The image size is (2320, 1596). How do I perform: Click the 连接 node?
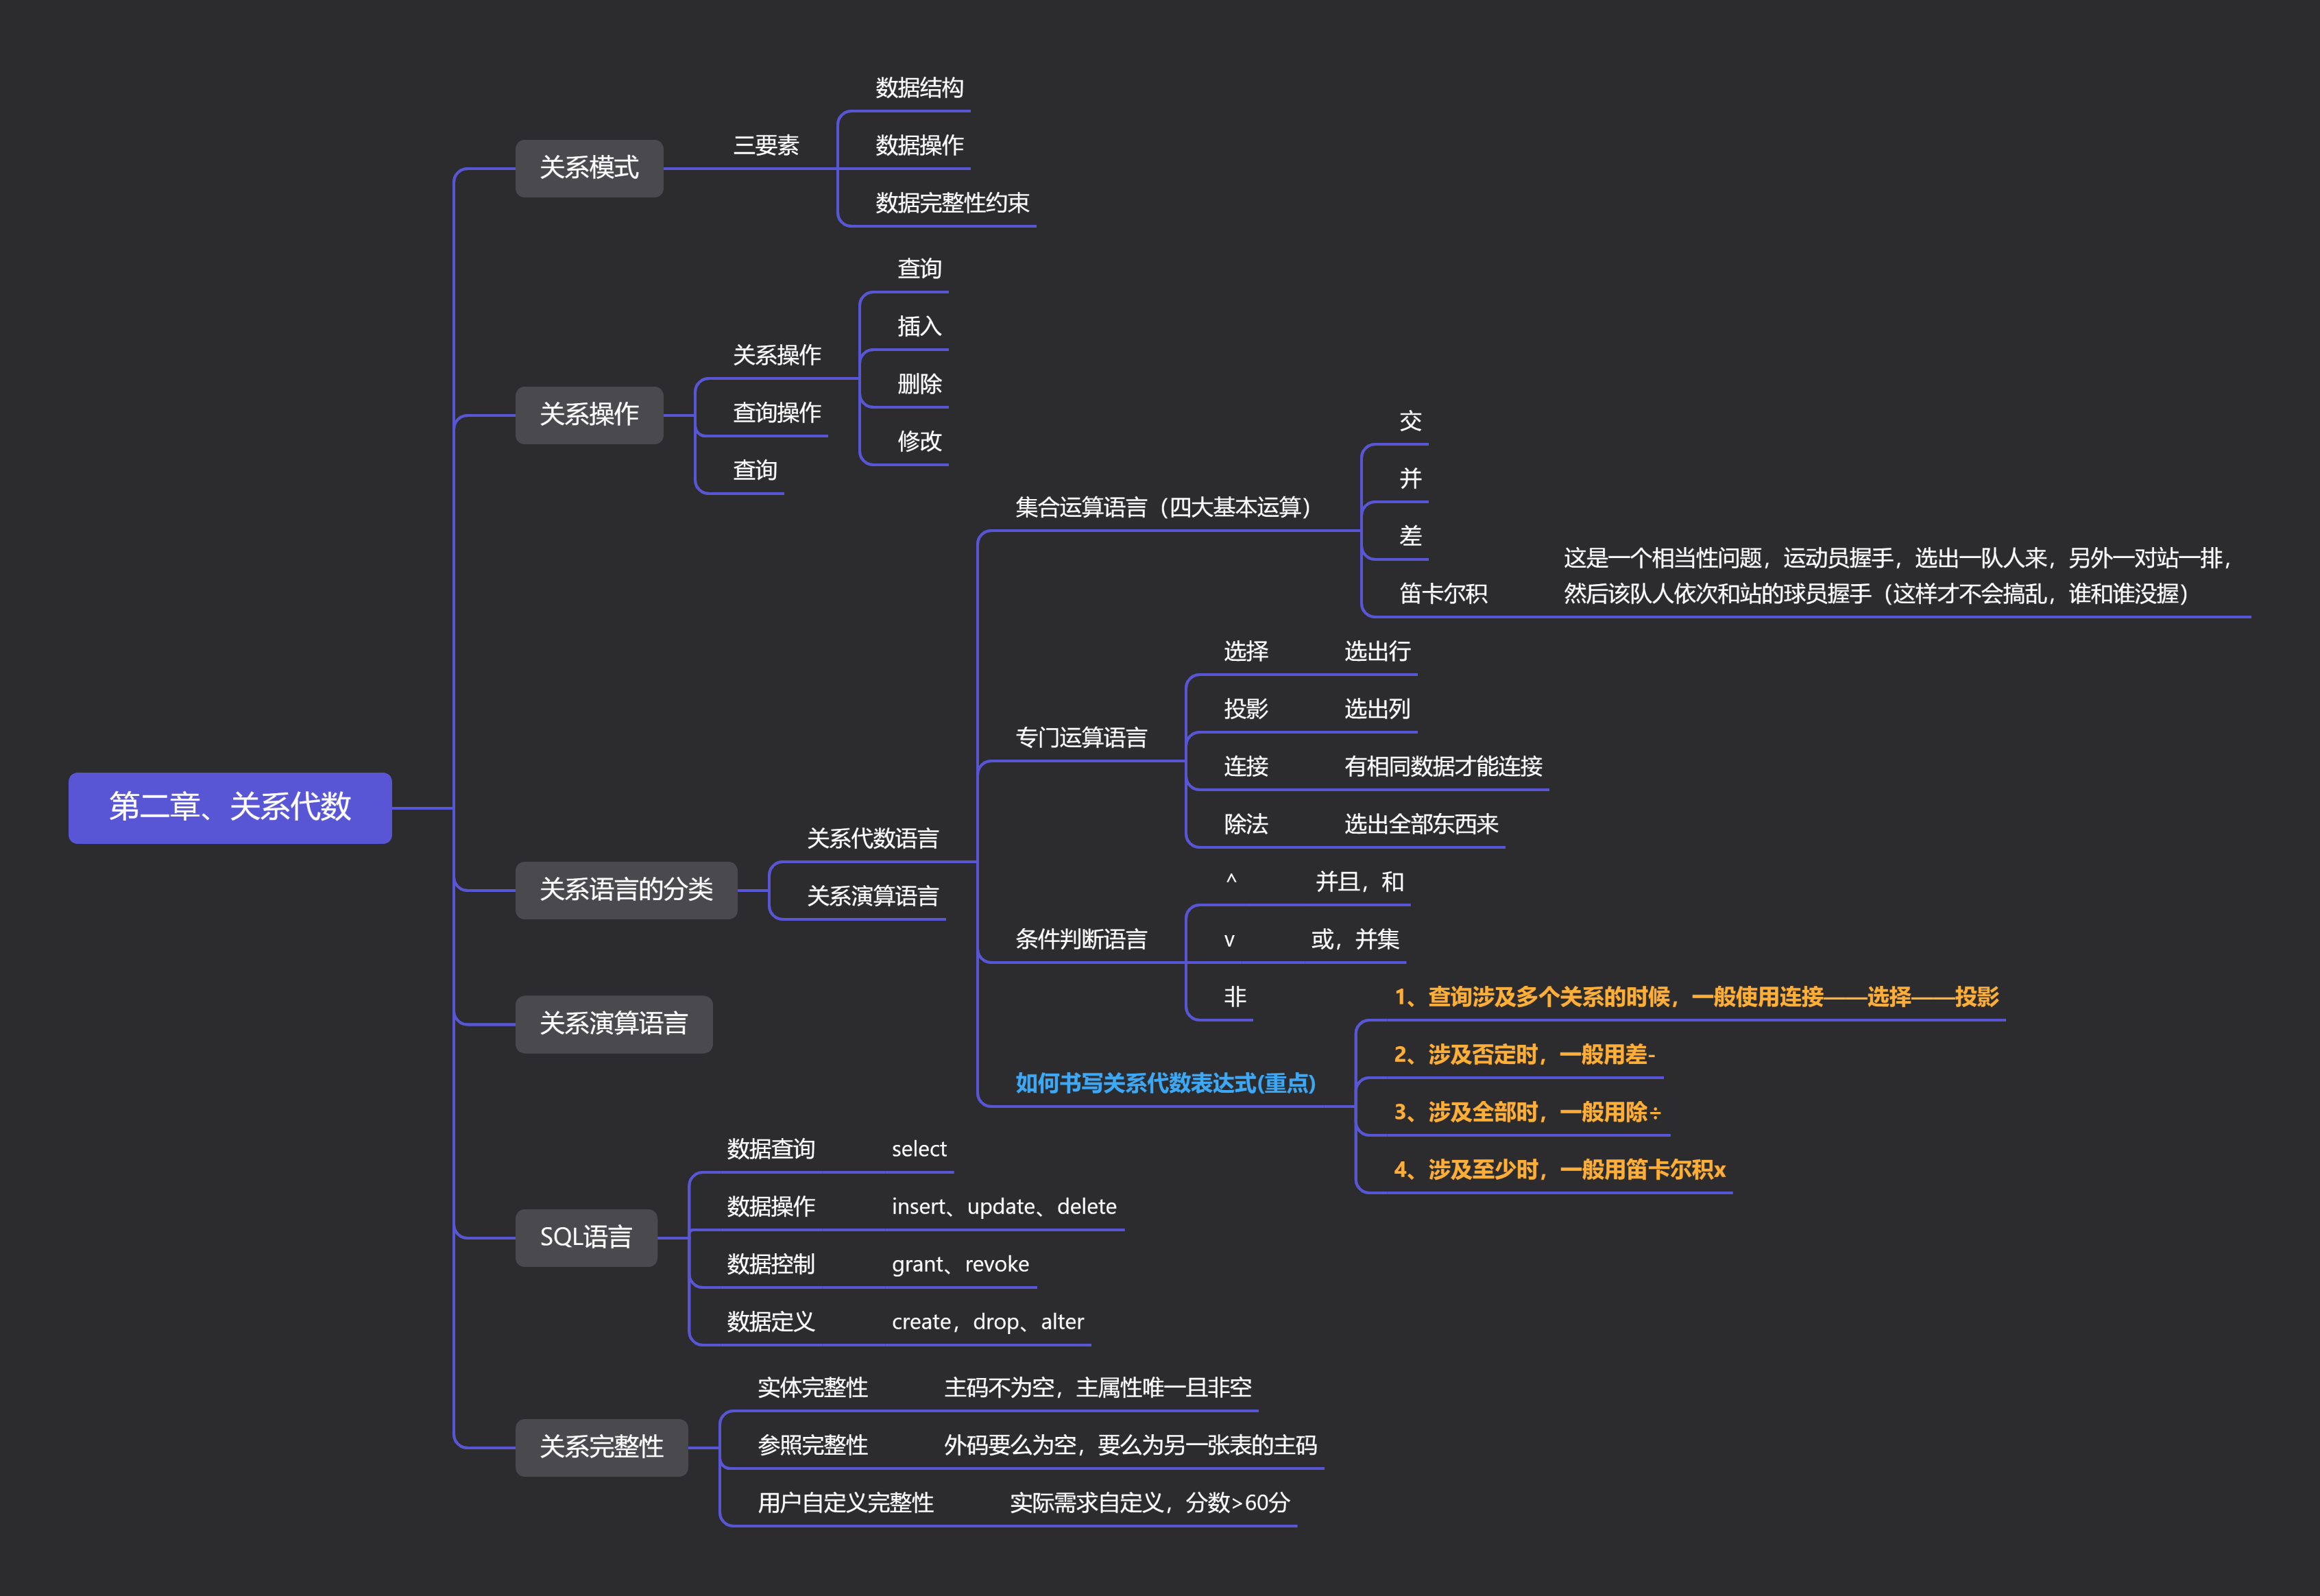[x=1246, y=767]
